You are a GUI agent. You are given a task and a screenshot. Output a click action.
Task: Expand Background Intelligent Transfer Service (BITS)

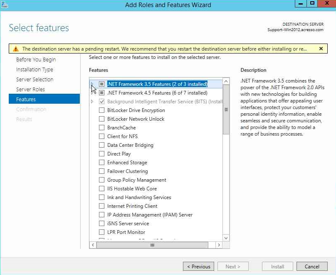93,102
